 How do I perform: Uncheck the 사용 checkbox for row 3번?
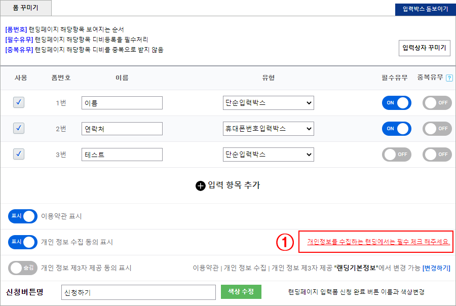point(19,154)
